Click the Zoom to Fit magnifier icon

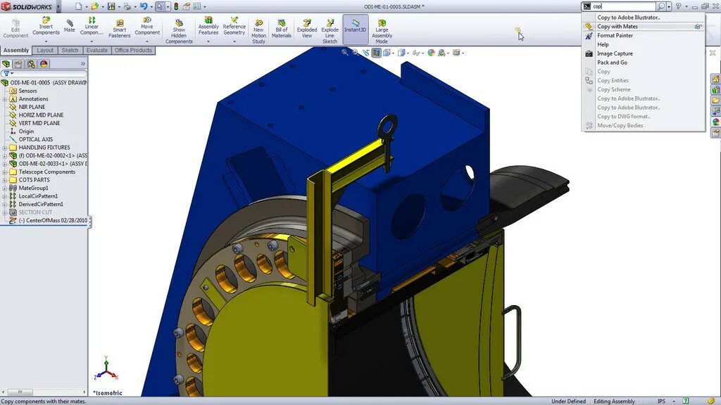345,53
